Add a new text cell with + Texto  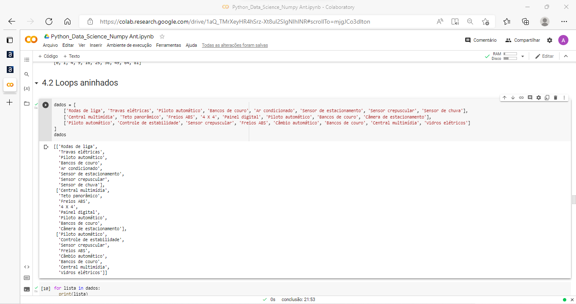coord(71,56)
